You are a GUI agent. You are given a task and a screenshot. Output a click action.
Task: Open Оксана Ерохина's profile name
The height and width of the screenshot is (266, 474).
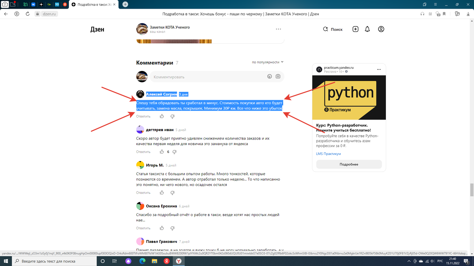click(161, 206)
